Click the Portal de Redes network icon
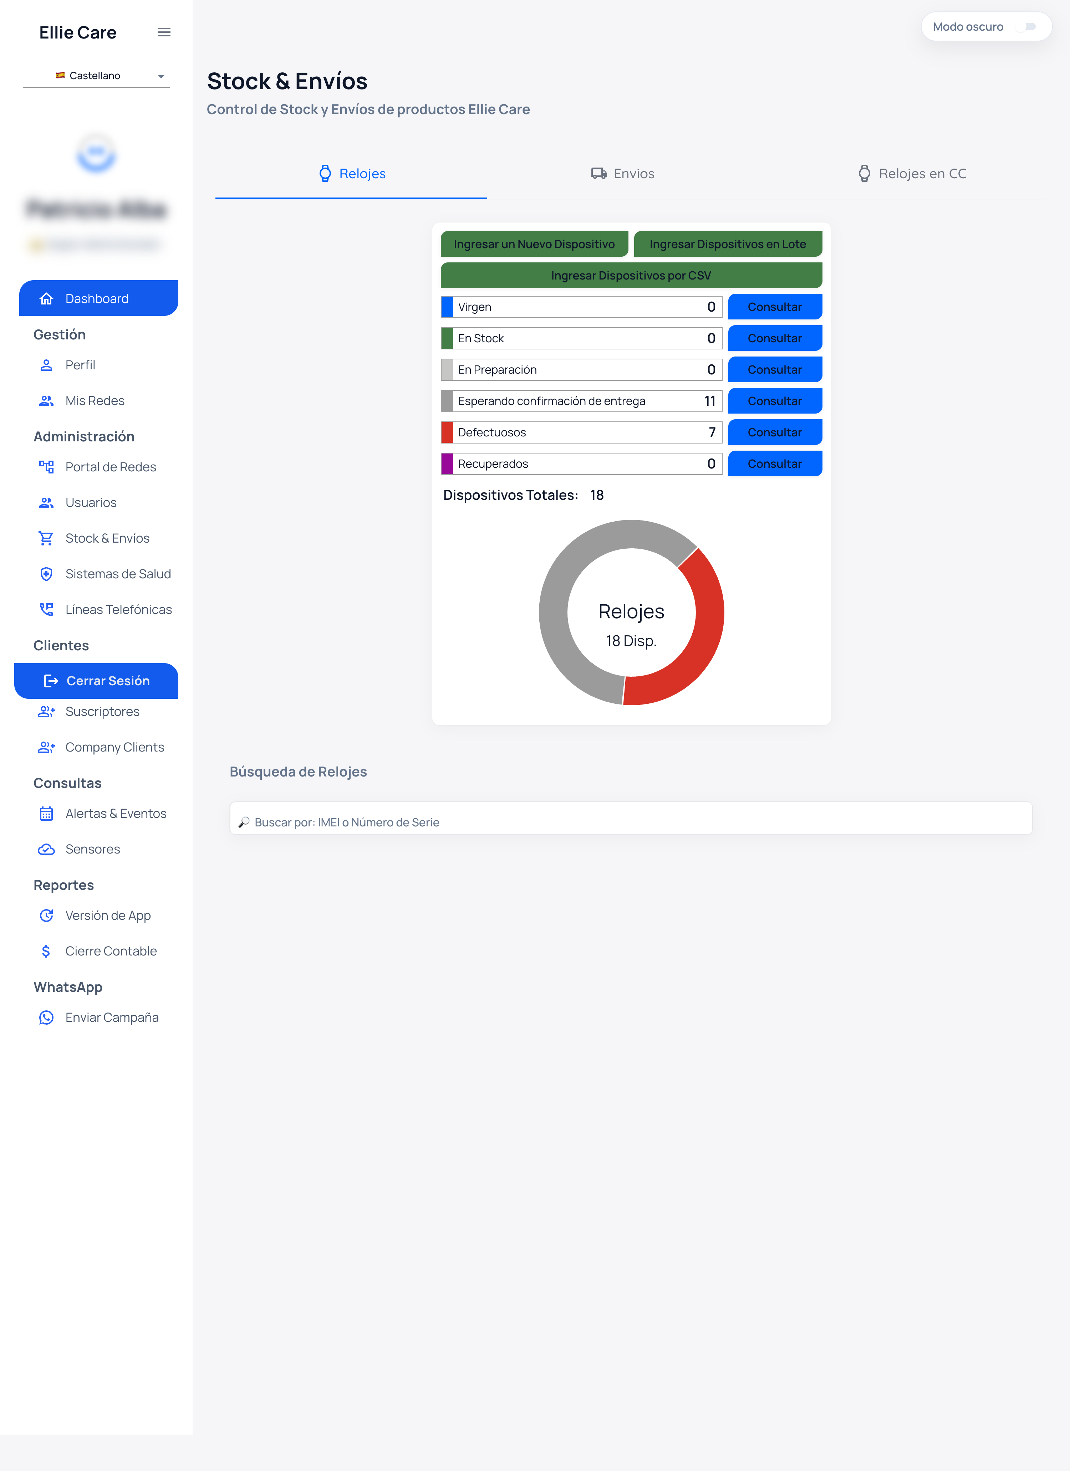 pyautogui.click(x=46, y=467)
